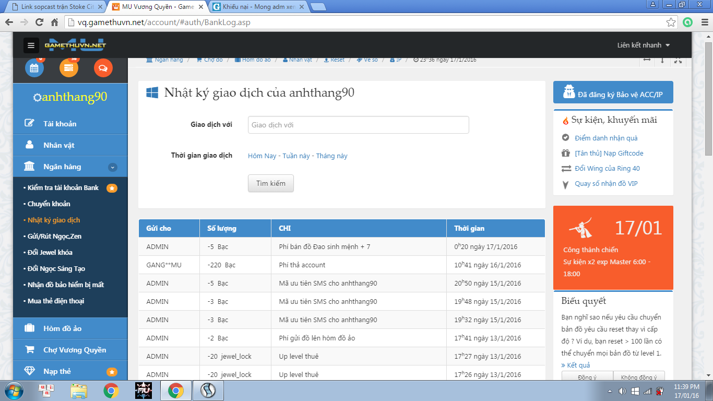Viewport: 713px width, 401px height.
Task: Click the home icon in the browser toolbar
Action: coord(54,22)
